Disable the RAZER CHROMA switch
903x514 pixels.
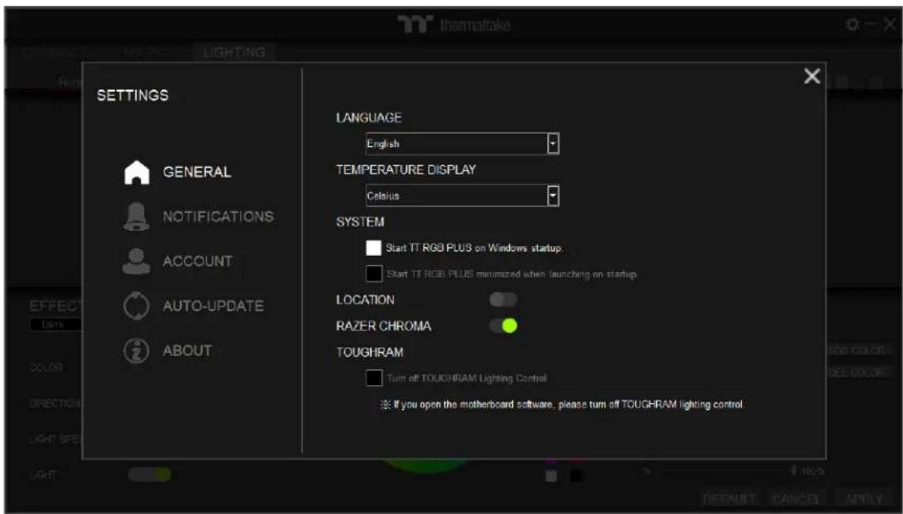point(504,325)
